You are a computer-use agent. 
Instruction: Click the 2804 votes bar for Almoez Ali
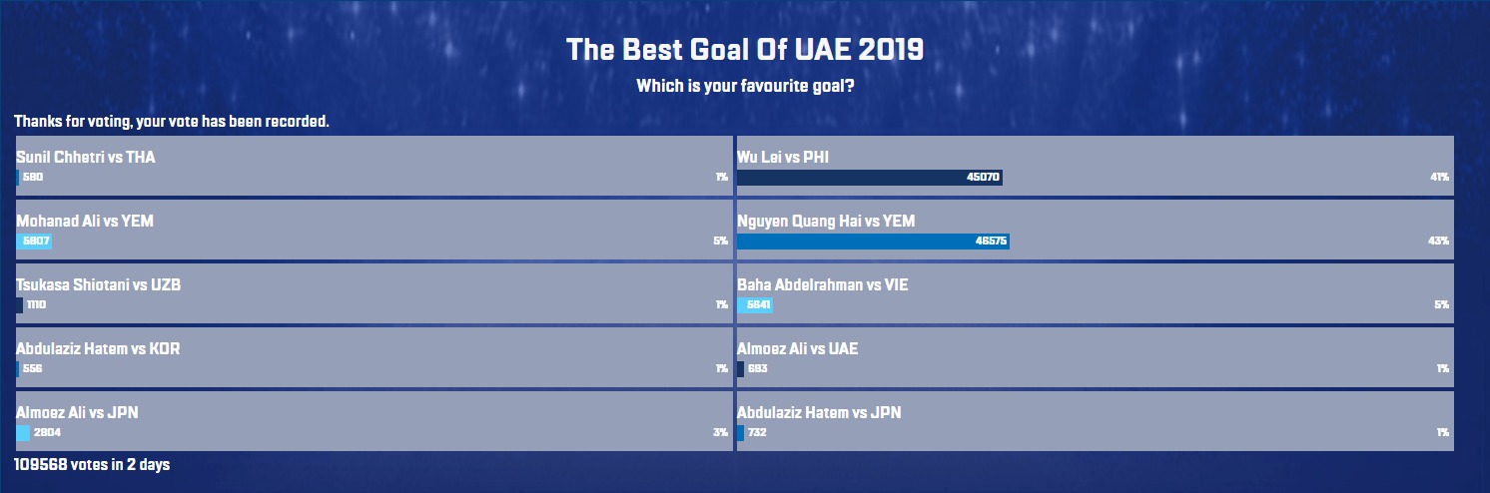(x=23, y=433)
